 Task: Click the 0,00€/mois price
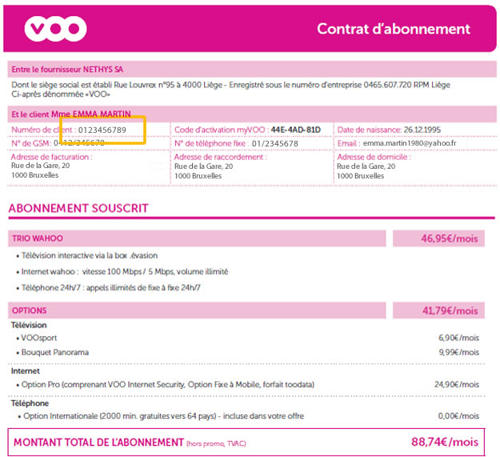[458, 416]
